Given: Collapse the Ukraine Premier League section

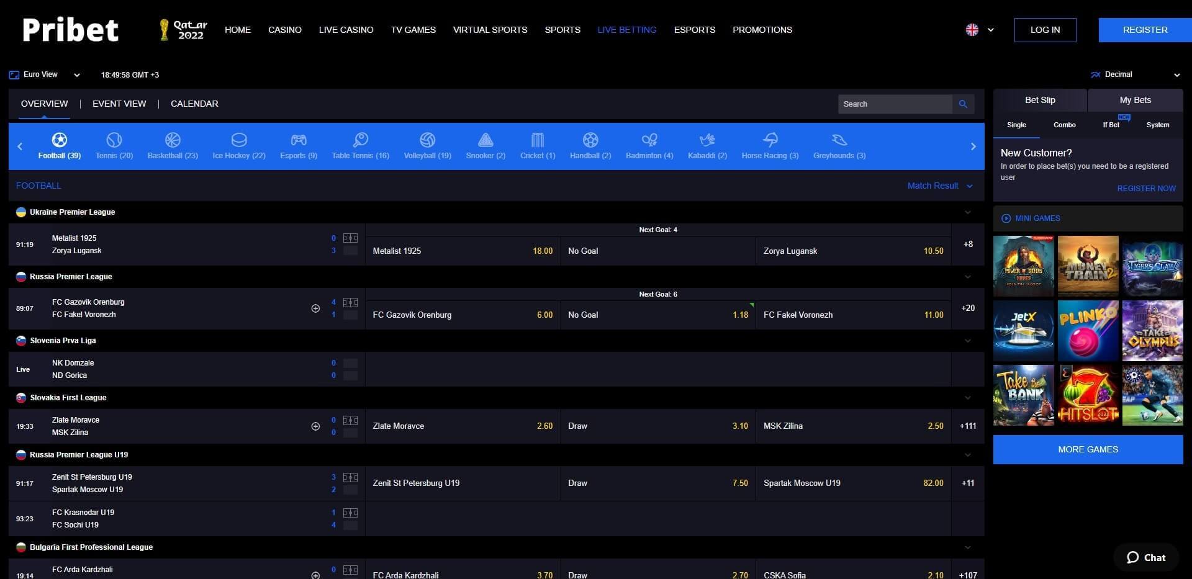Looking at the screenshot, I should click(x=967, y=212).
